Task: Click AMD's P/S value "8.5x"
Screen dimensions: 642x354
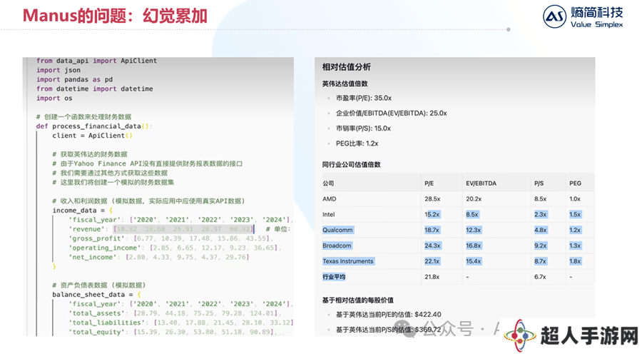Action: click(x=540, y=198)
